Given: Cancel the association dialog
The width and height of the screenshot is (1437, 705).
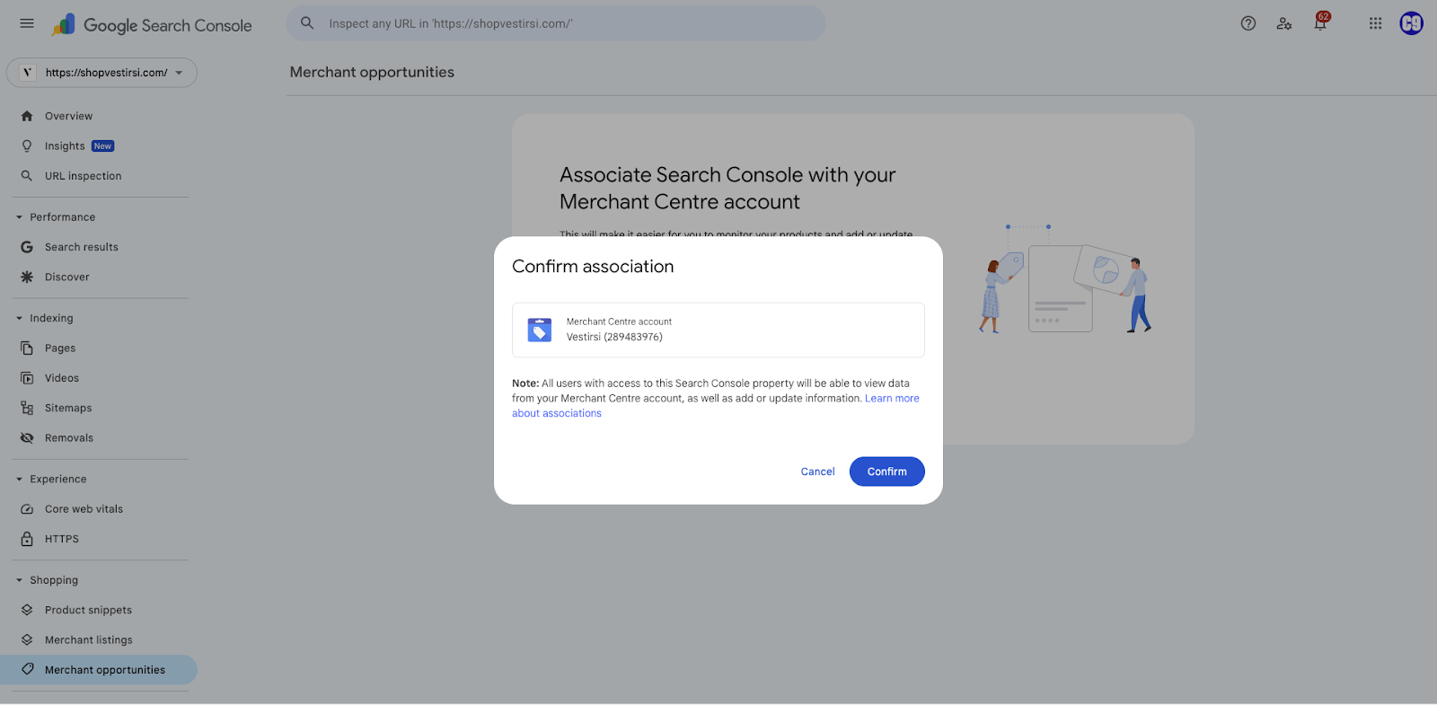Looking at the screenshot, I should coord(817,471).
